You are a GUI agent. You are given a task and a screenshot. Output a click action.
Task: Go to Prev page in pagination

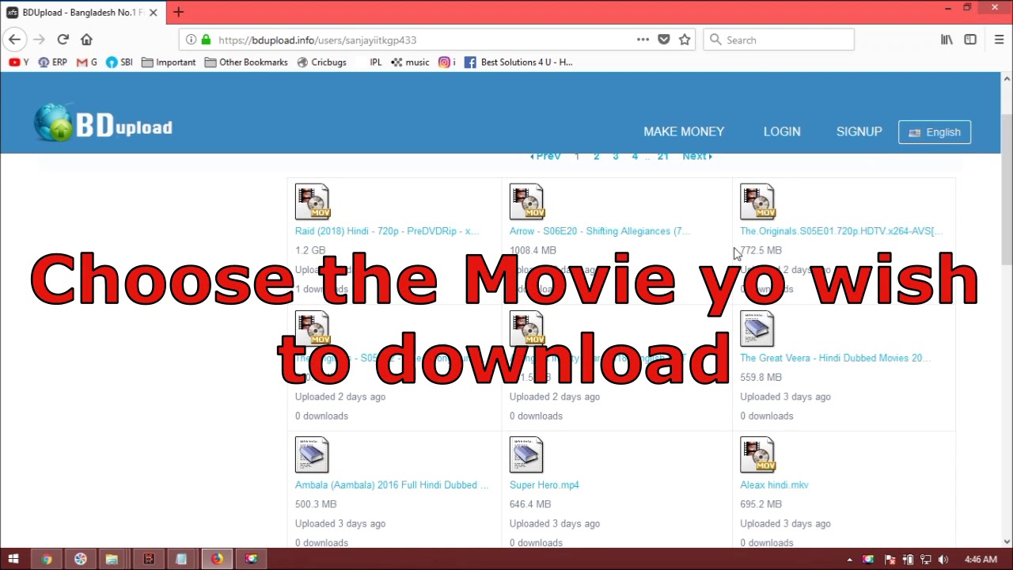545,156
